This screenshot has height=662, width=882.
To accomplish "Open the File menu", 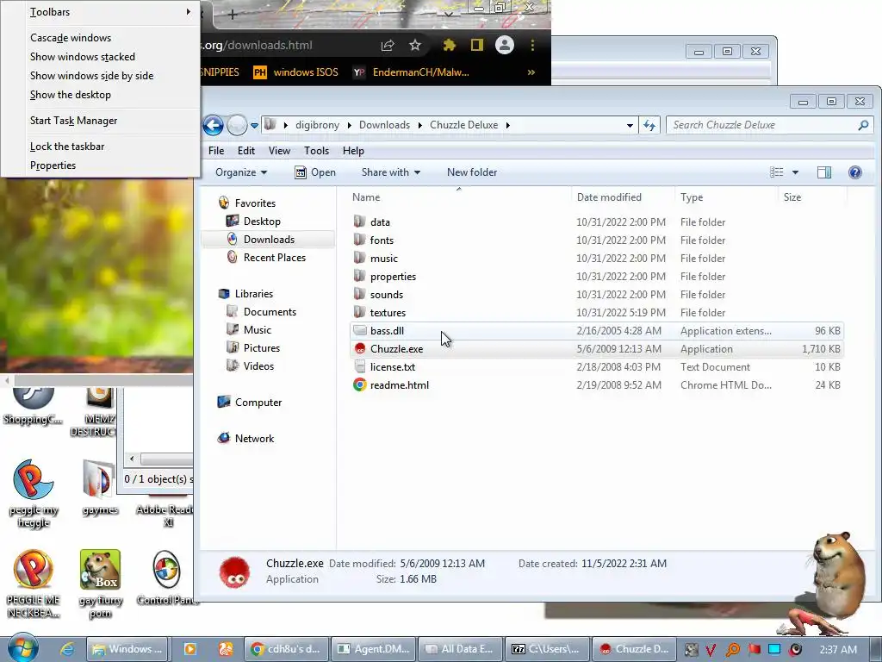I will (216, 151).
